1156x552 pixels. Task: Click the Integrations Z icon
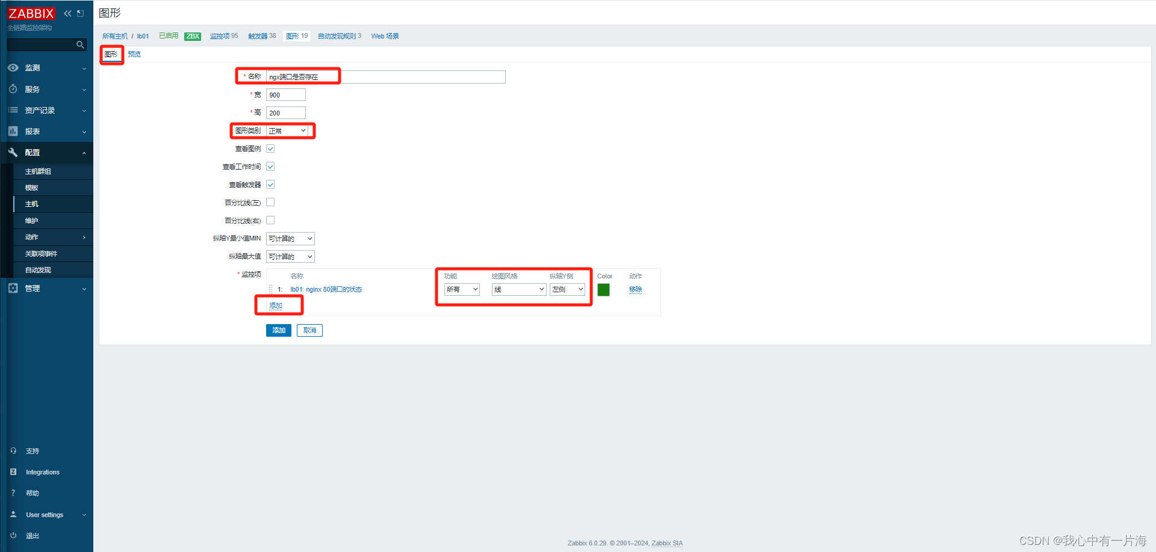click(x=13, y=472)
